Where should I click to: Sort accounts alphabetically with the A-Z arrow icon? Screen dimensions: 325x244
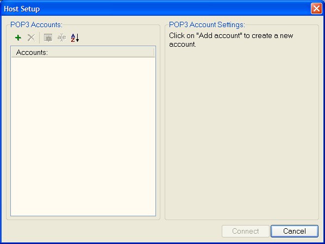(75, 37)
